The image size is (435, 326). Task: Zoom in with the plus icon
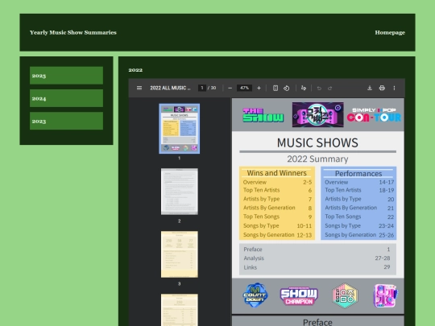(x=259, y=88)
